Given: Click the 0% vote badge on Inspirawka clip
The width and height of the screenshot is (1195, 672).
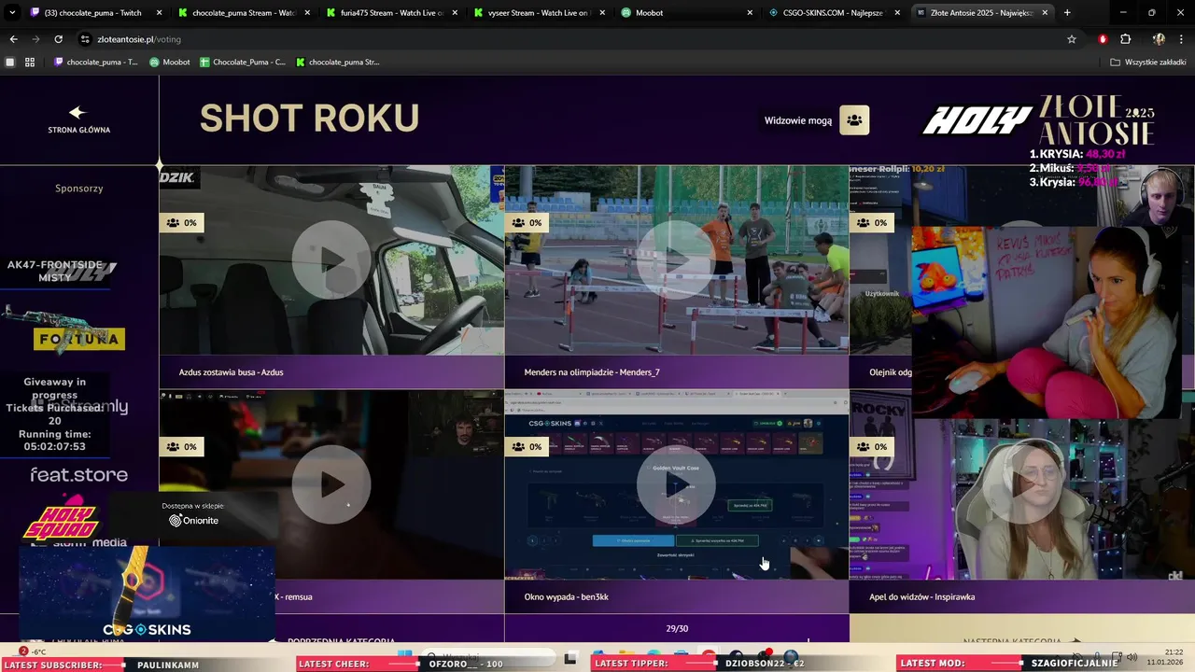Looking at the screenshot, I should coord(873,447).
